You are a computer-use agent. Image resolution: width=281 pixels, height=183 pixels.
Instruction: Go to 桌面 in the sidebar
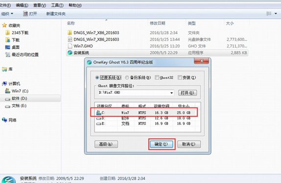click(x=13, y=47)
